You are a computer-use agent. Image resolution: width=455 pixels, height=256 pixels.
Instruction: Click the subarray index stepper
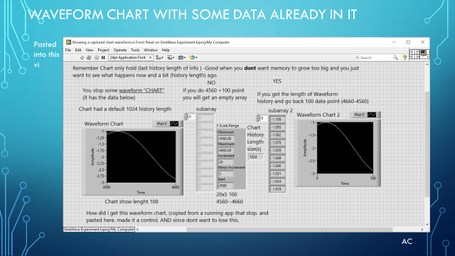(x=186, y=117)
